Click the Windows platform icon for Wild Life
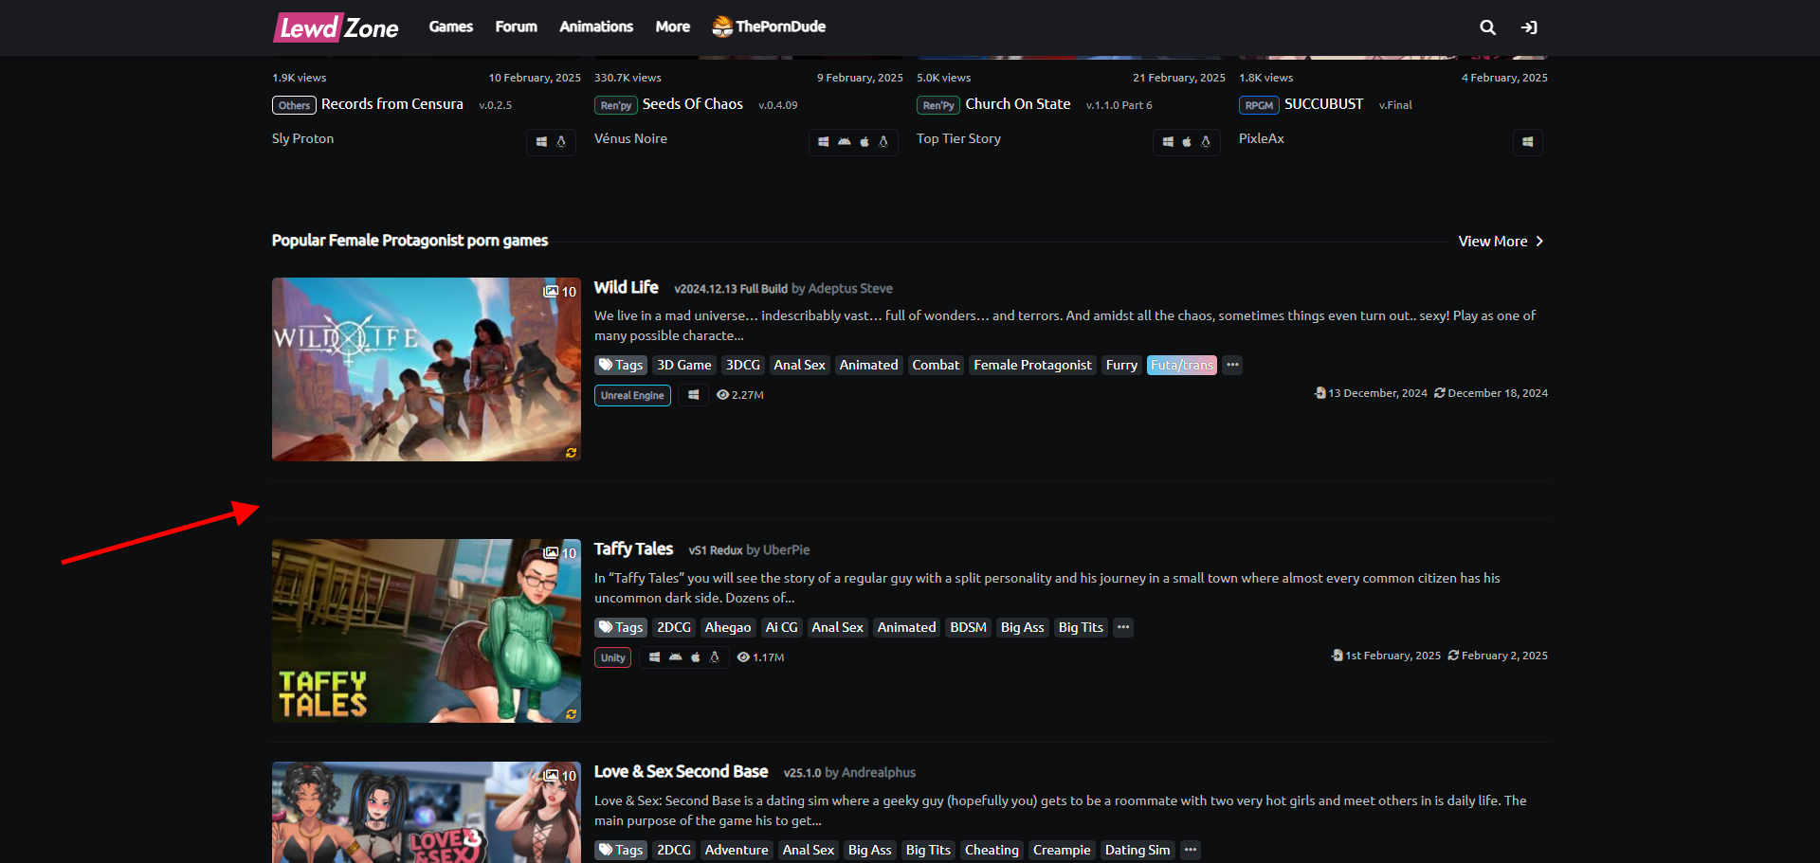This screenshot has height=863, width=1820. (x=693, y=395)
